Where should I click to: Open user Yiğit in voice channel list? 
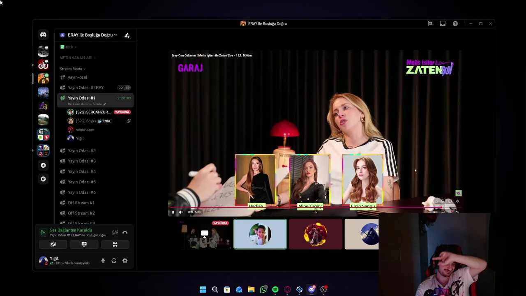76,138
